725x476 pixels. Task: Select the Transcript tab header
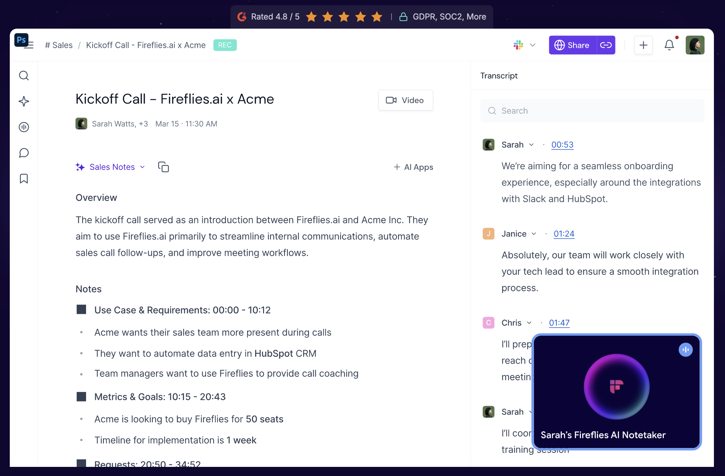(499, 76)
